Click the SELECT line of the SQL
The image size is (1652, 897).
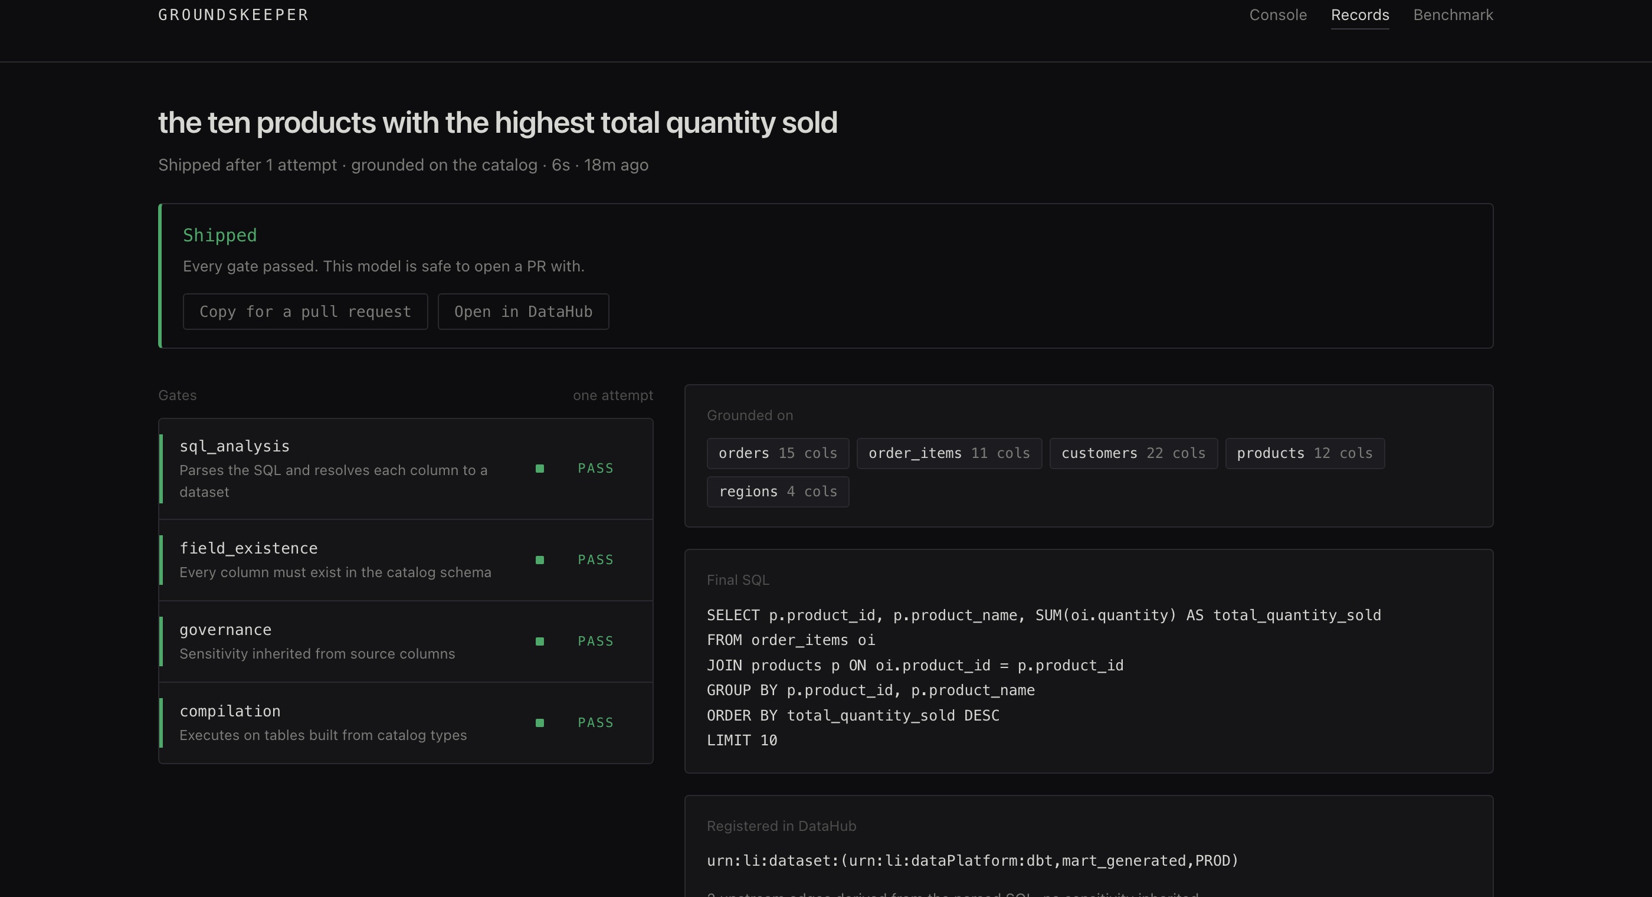coord(1043,616)
